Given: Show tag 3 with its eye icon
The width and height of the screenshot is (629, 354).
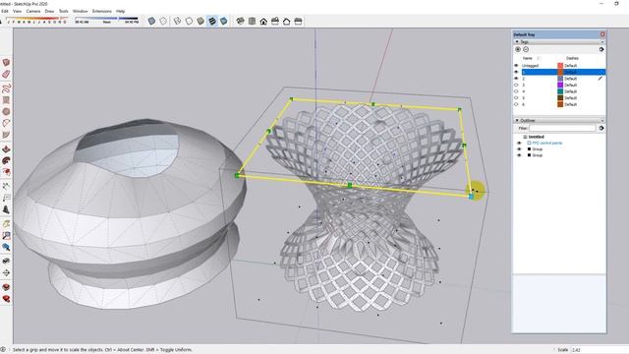Looking at the screenshot, I should pos(516,85).
